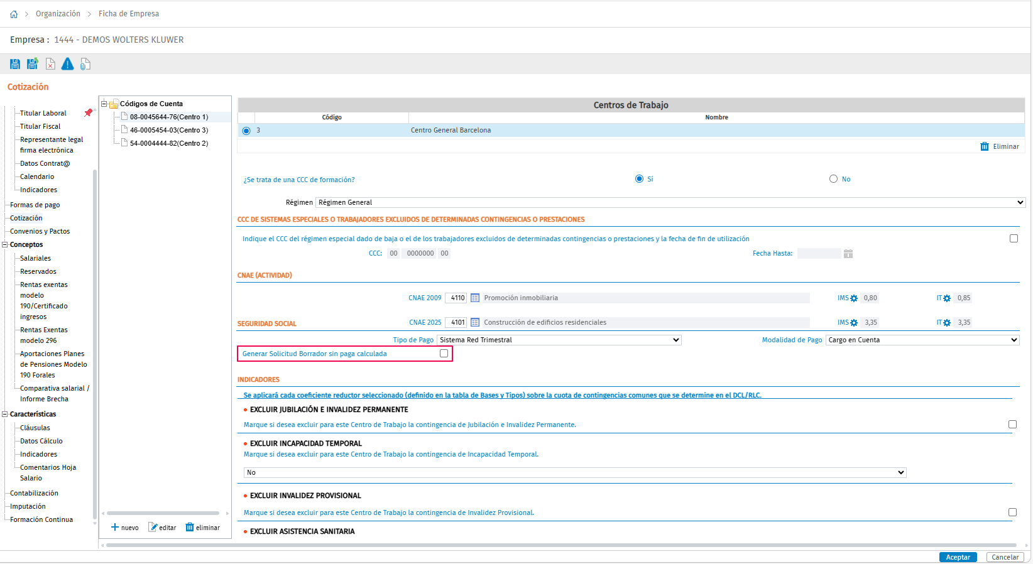The height and width of the screenshot is (564, 1033).
Task: Collapse the Características section in sidebar
Action: click(x=5, y=414)
